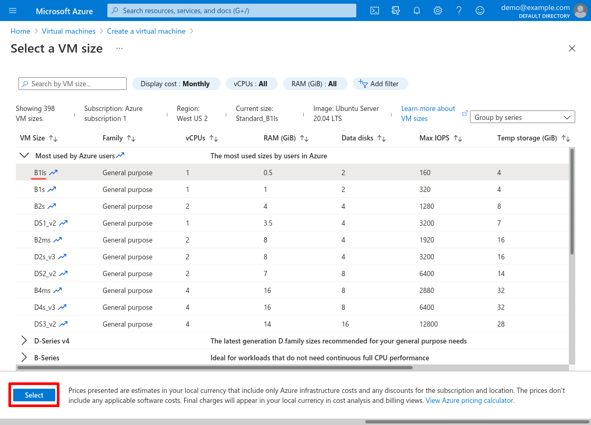Select the DS1_v2 size row
This screenshot has width=591, height=425.
[x=292, y=223]
